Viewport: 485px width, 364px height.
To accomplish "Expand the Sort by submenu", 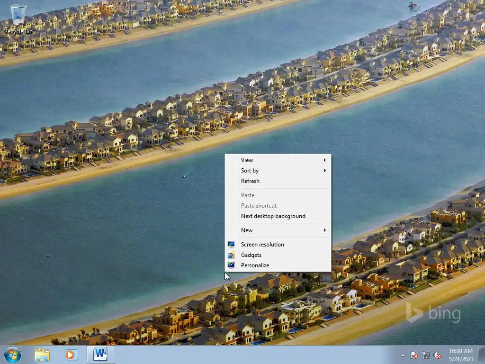I will coord(278,171).
